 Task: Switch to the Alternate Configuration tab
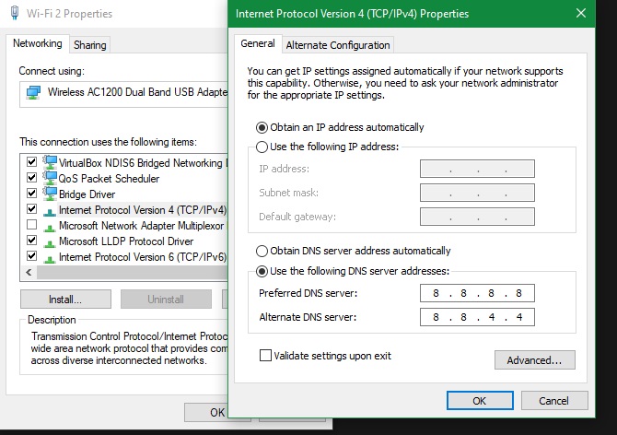(x=338, y=44)
